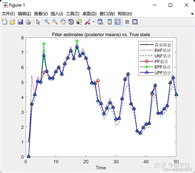Open the 帮助(H) menu
195x173 pixels.
tap(125, 14)
